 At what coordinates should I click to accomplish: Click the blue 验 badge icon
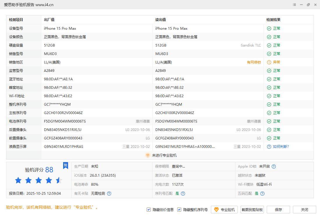tap(65, 165)
